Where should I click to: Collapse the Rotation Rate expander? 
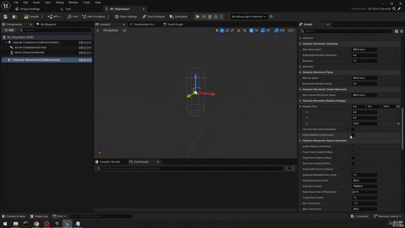pos(300,106)
